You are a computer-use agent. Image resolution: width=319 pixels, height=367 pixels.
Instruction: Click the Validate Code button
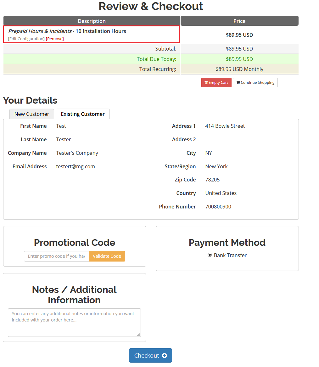tap(107, 256)
